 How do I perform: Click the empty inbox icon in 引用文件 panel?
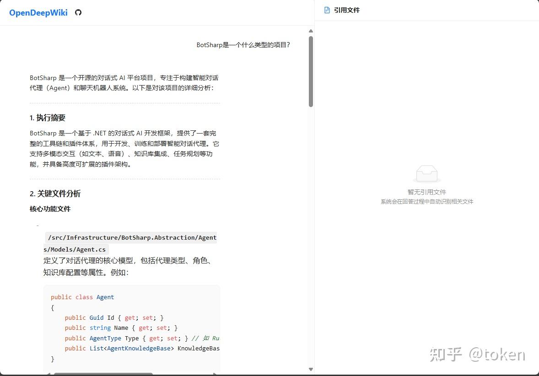coord(426,173)
